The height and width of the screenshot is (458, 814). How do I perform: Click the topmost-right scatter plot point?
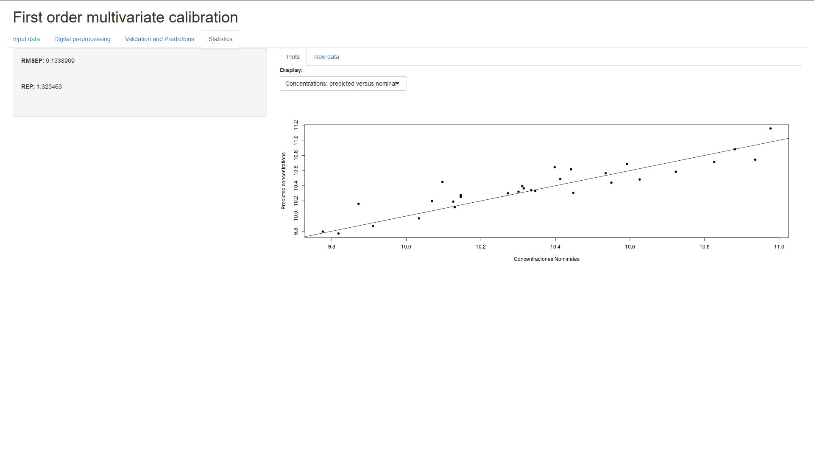pos(770,128)
